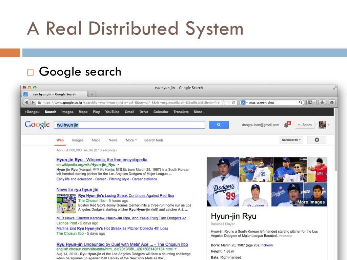Click magnifier icon in browser search box
347x260 pixels.
300,102
